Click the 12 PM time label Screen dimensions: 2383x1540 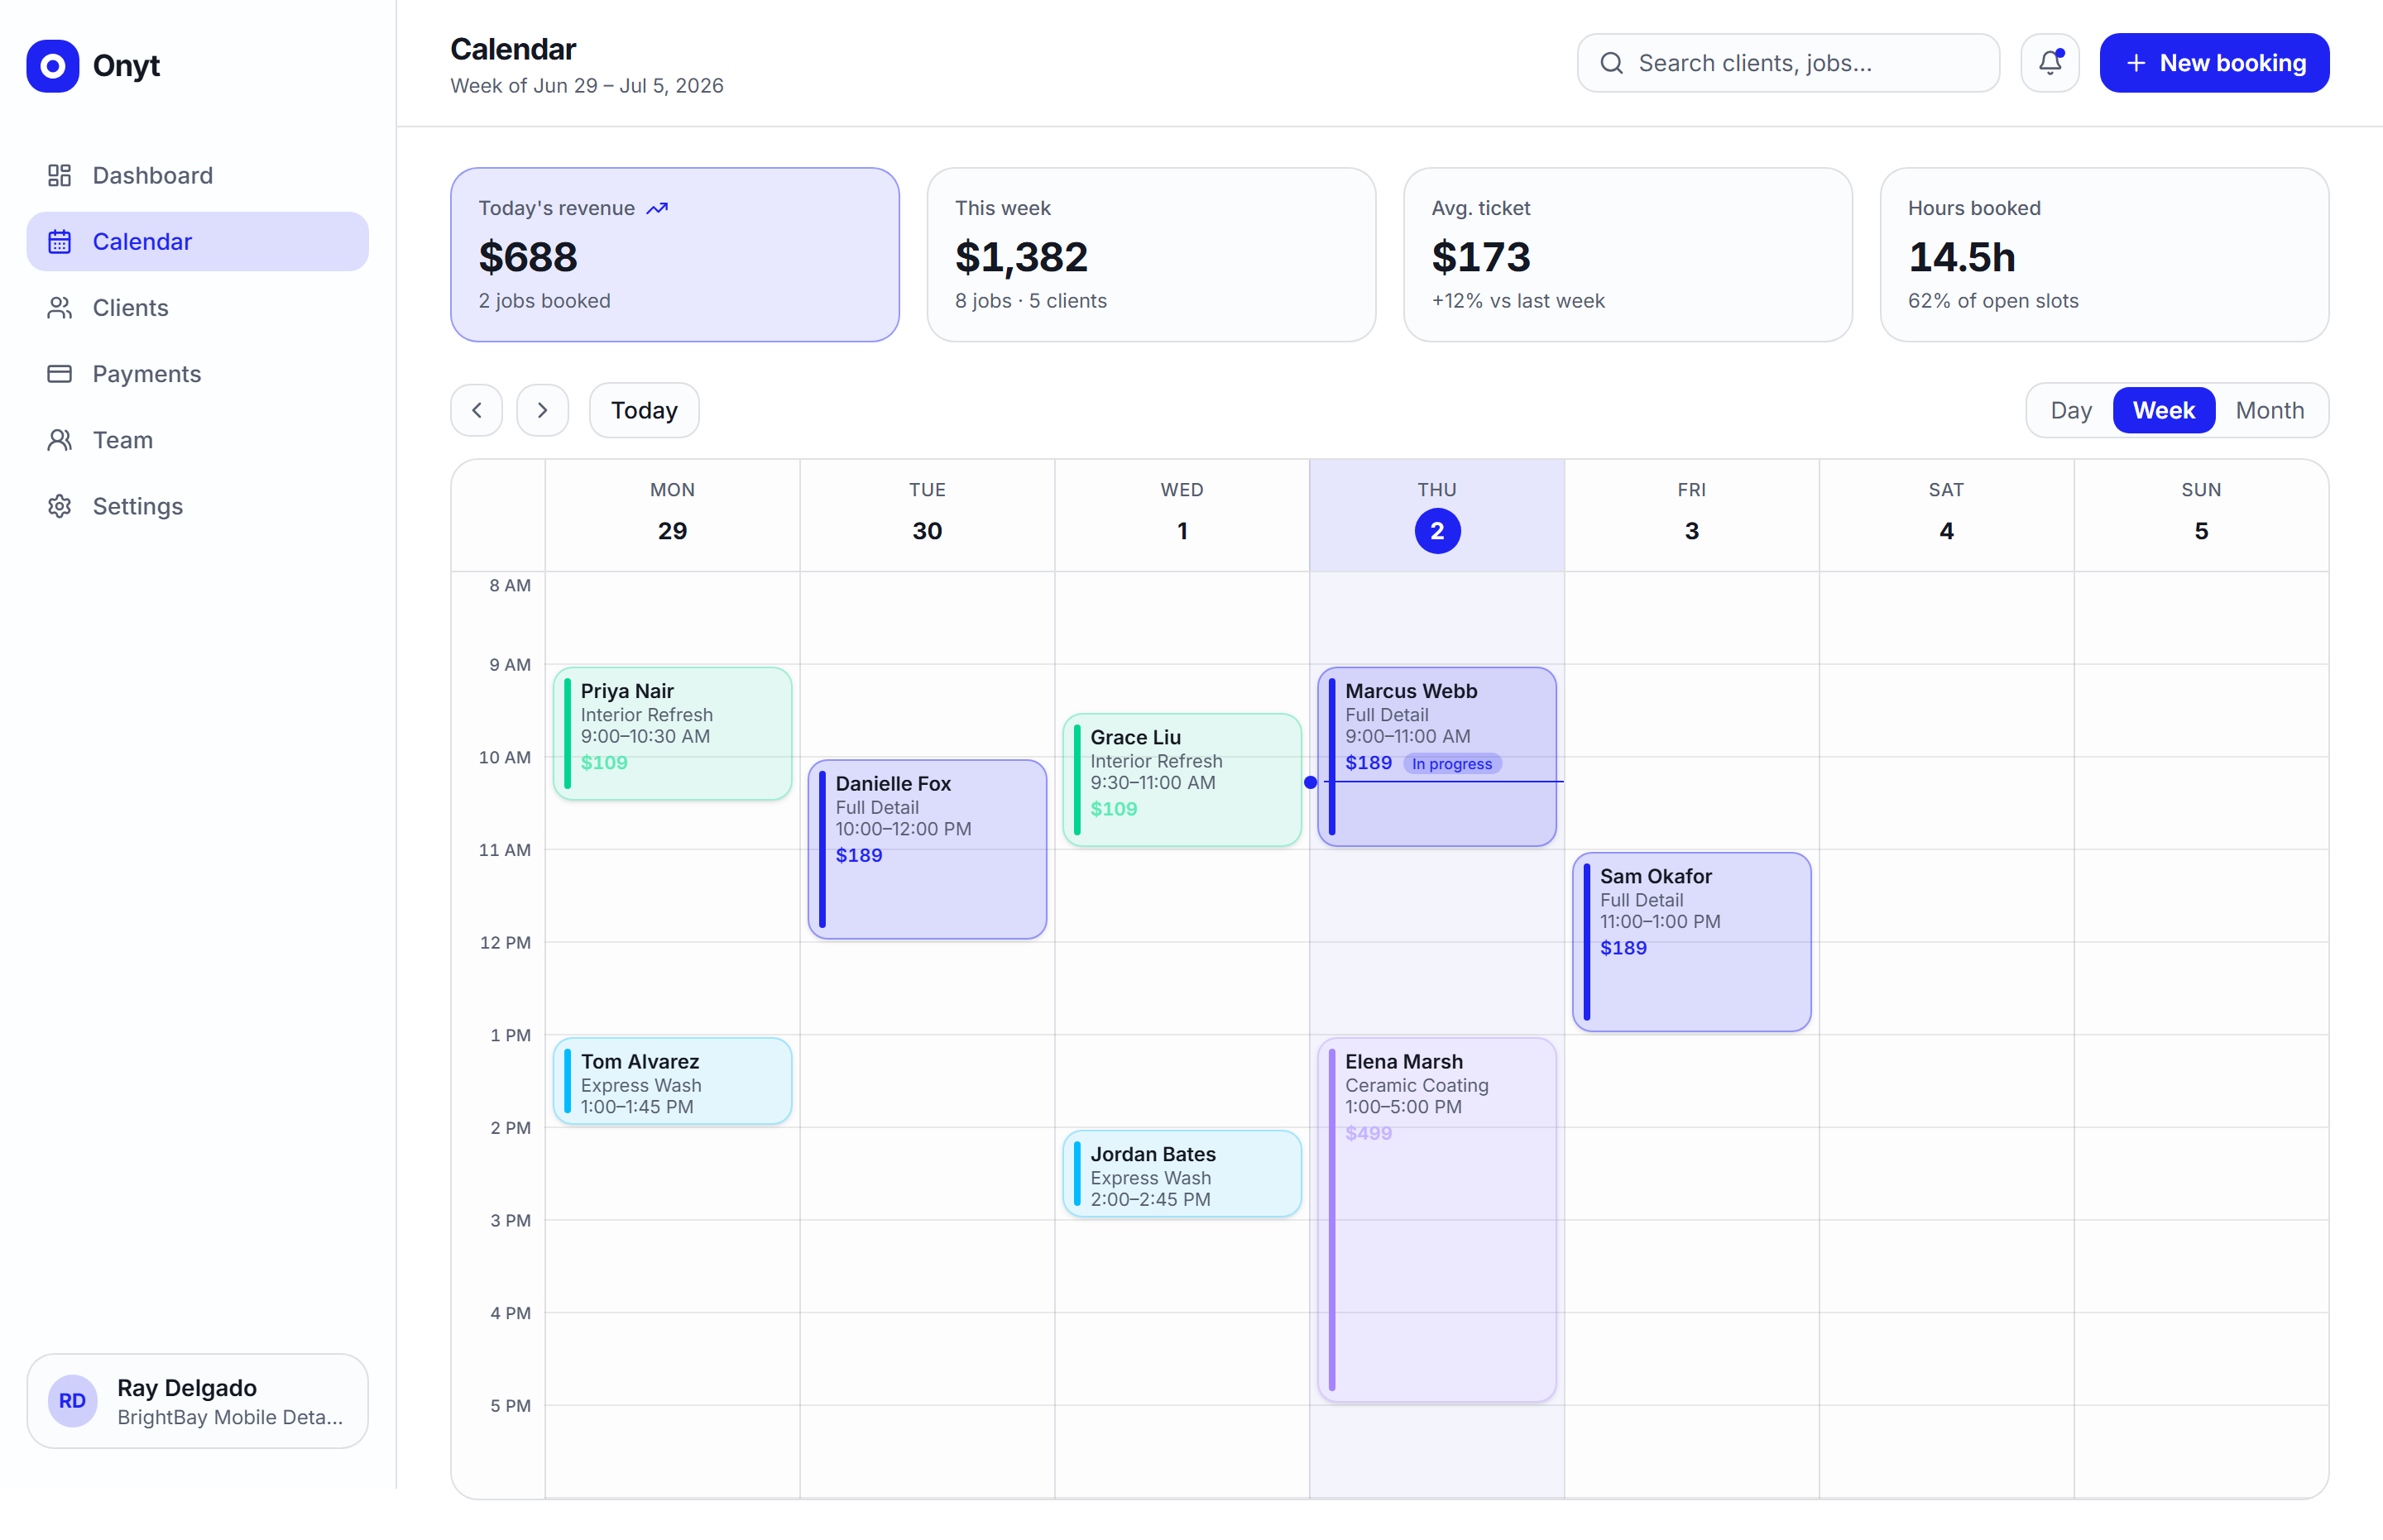tap(506, 942)
